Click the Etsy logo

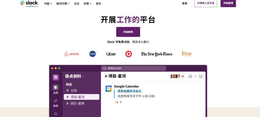click(187, 54)
